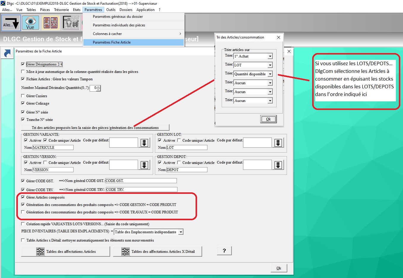Screen dimensions: 403x278
Task: Open default code list for GESTION/VERSION
Action: coord(145,165)
